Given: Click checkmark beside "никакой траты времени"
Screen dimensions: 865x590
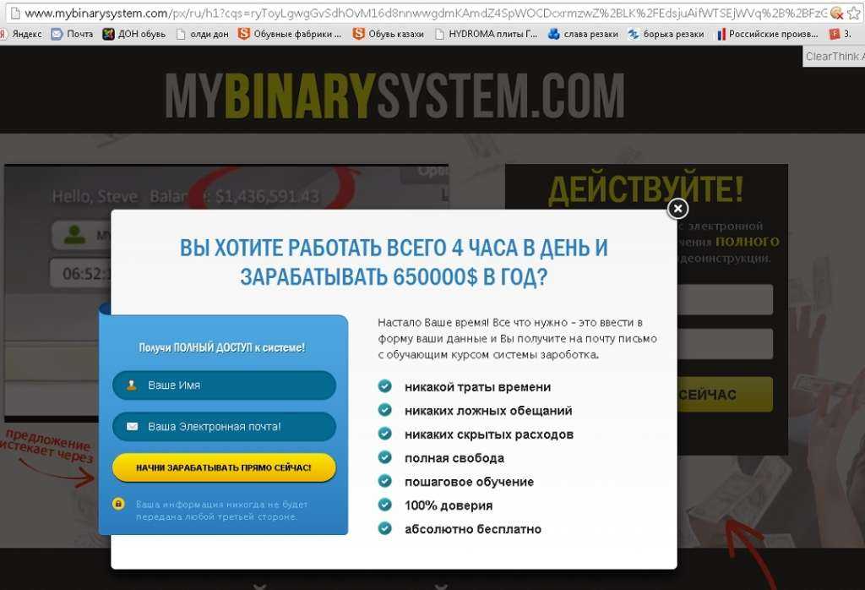Looking at the screenshot, I should tap(385, 386).
